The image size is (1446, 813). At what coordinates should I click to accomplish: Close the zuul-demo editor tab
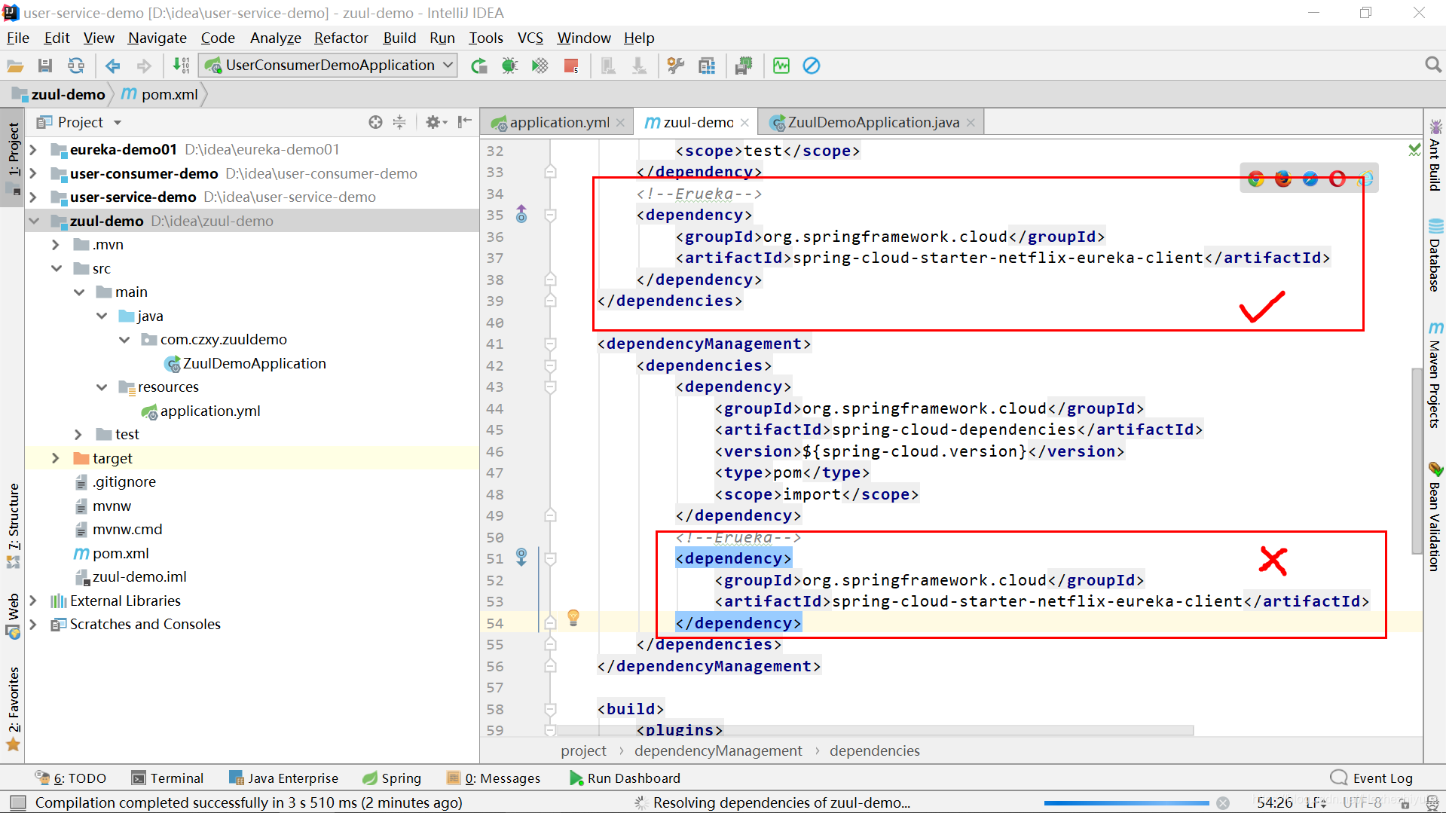[x=744, y=122]
